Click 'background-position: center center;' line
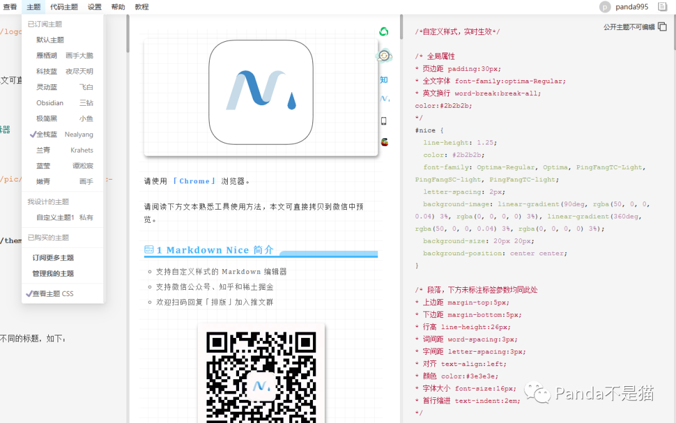Image resolution: width=676 pixels, height=423 pixels. click(495, 253)
